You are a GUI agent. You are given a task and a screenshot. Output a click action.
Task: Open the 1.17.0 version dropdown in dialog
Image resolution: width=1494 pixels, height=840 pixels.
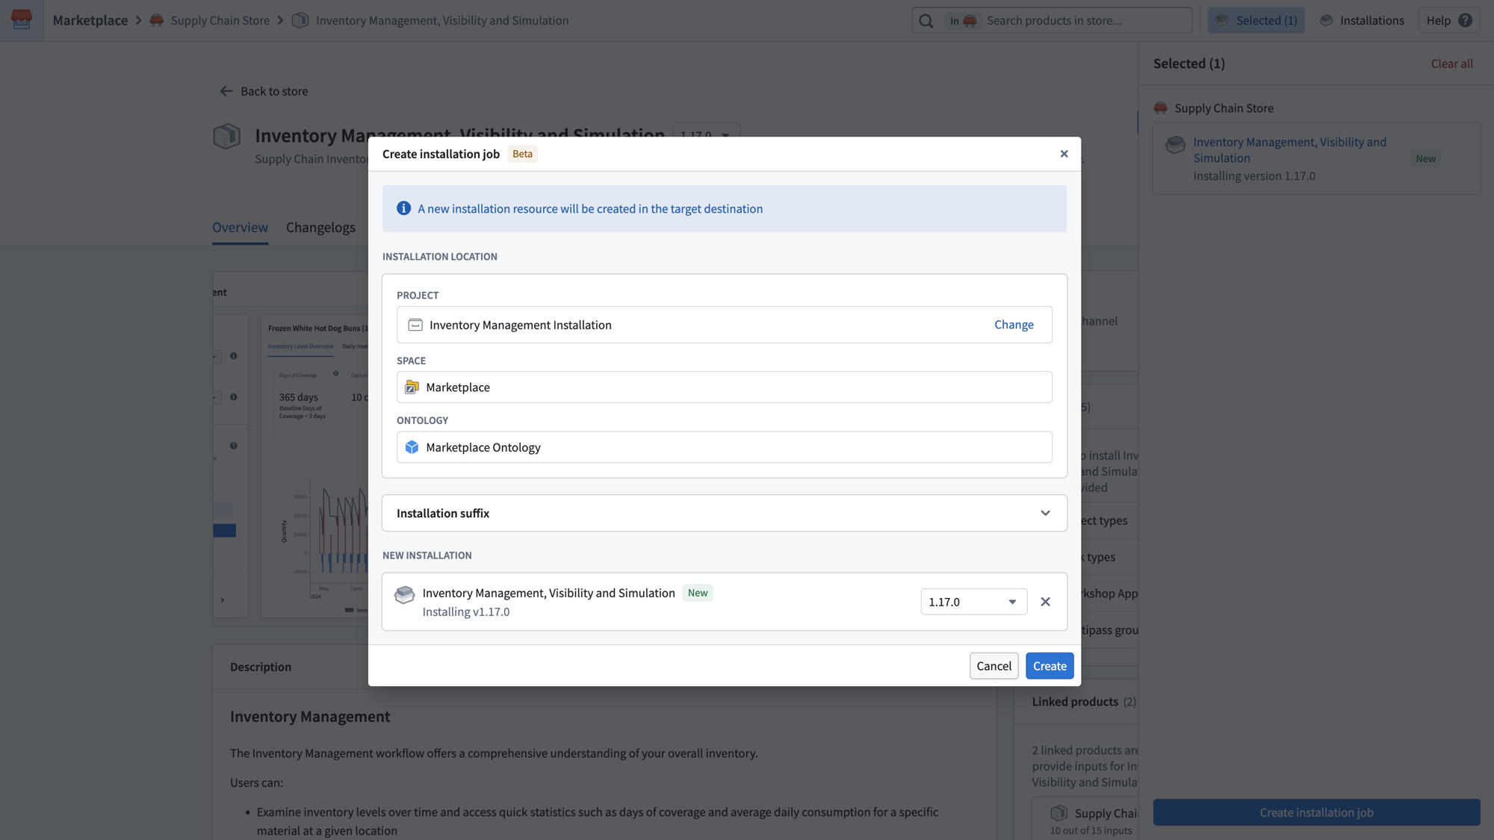click(973, 602)
